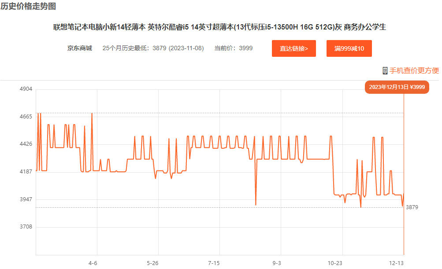Click the 3947 y-axis label
442x269 pixels.
click(26, 199)
